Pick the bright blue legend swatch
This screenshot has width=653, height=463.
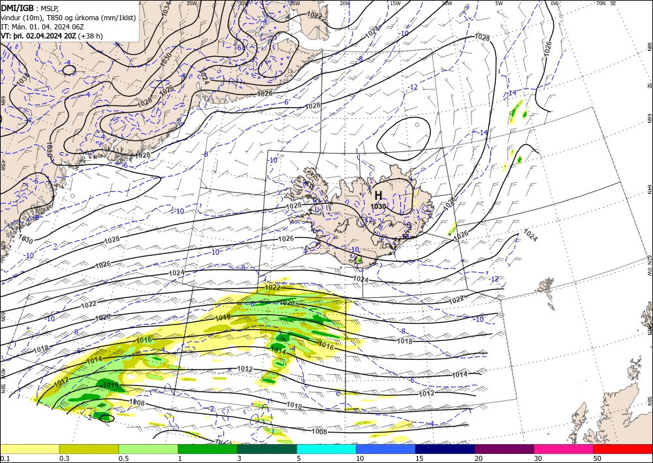(x=386, y=449)
